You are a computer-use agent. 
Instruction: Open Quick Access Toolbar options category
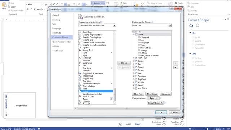tap(62, 42)
